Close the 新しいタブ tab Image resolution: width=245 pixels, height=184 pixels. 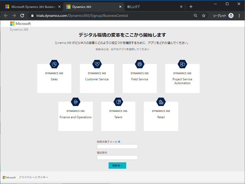pyautogui.click(x=181, y=7)
